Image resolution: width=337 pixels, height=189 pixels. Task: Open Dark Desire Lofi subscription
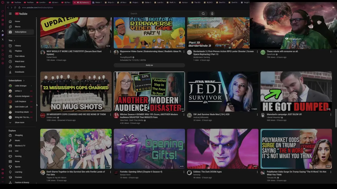pos(21,107)
